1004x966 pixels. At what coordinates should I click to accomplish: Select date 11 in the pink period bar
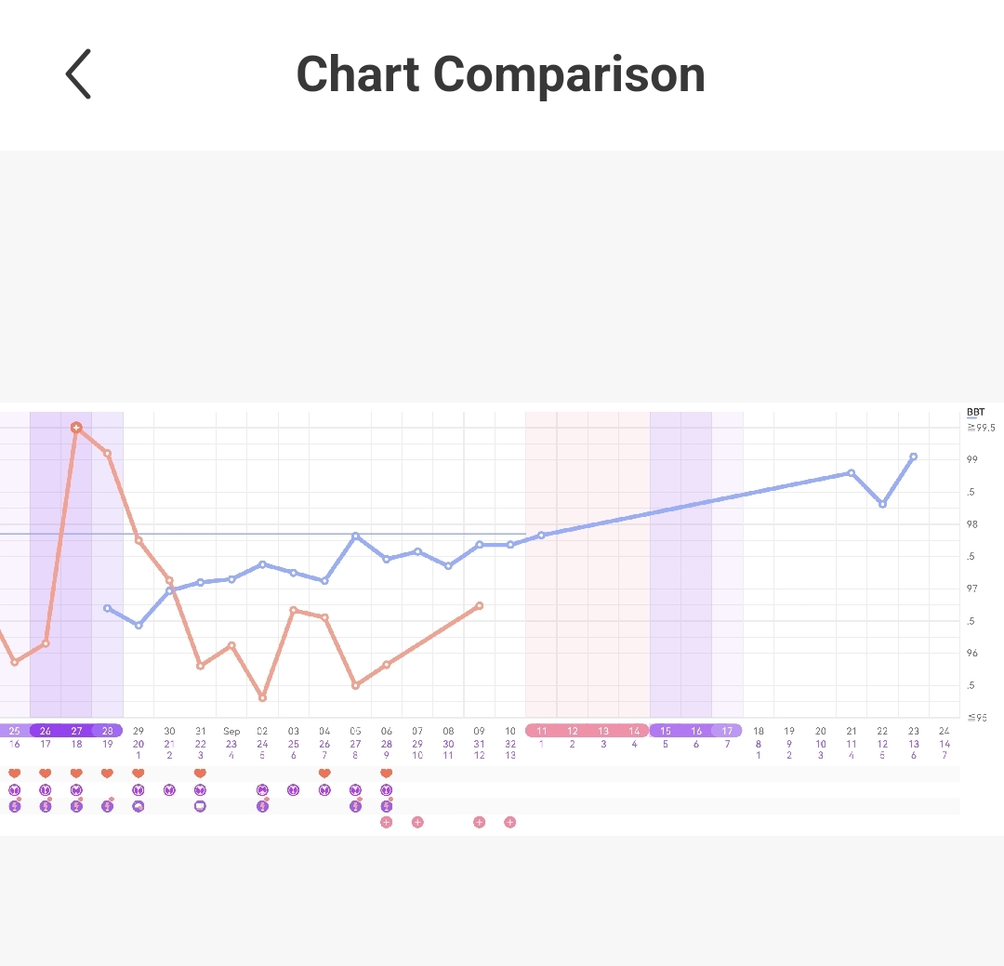point(541,731)
